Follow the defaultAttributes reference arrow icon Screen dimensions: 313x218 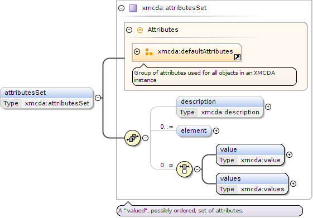[x=237, y=57]
